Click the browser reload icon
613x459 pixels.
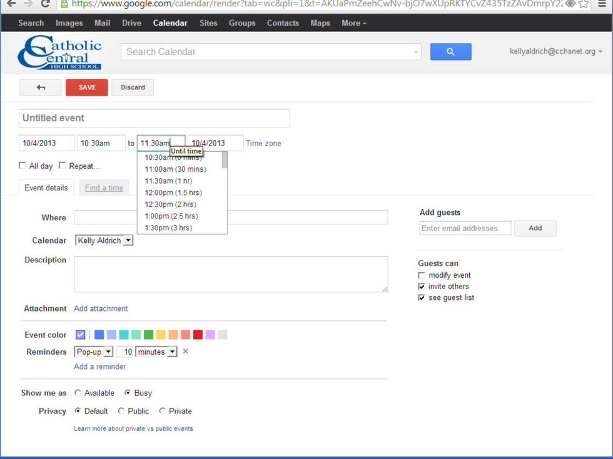pos(45,4)
